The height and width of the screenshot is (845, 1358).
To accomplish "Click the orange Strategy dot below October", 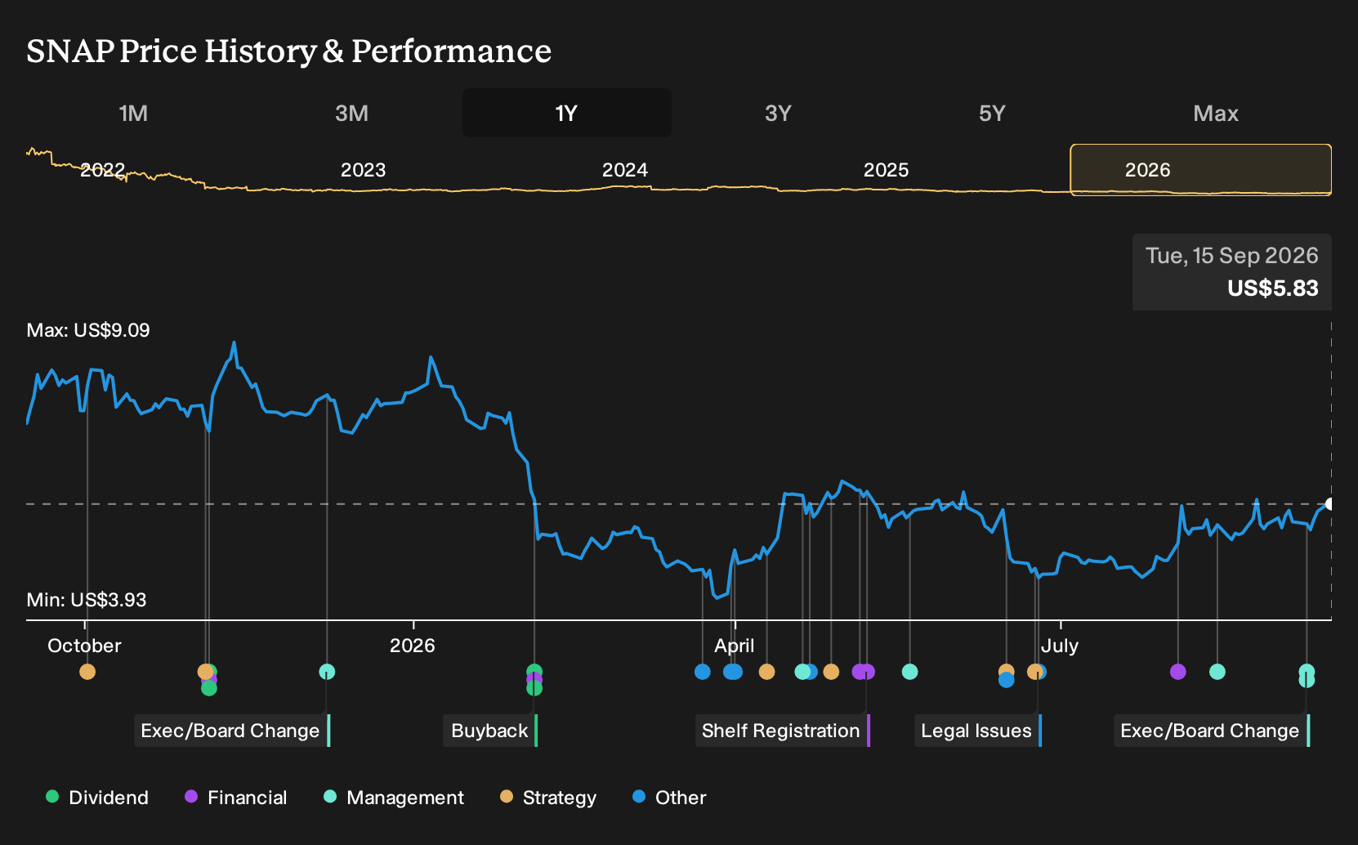I will tap(87, 672).
